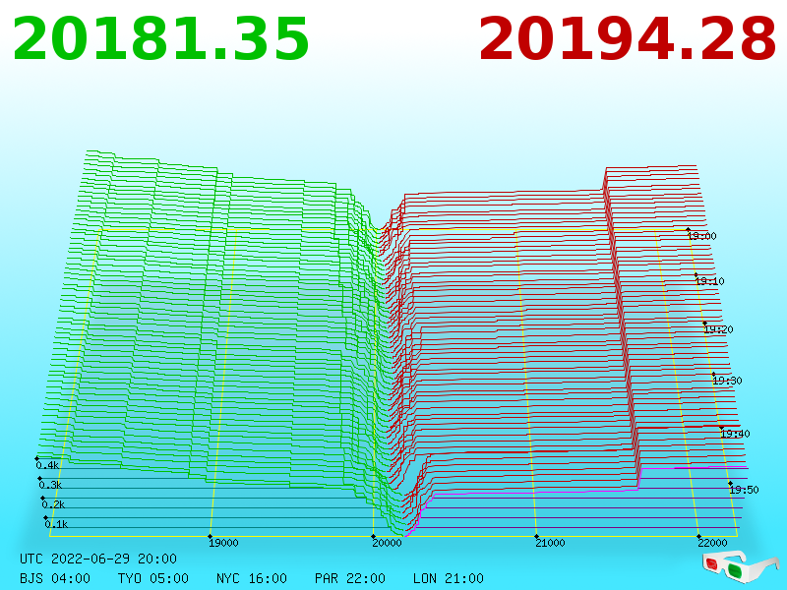Click the 19:30 time axis marker
This screenshot has height=590, width=787.
coord(728,381)
